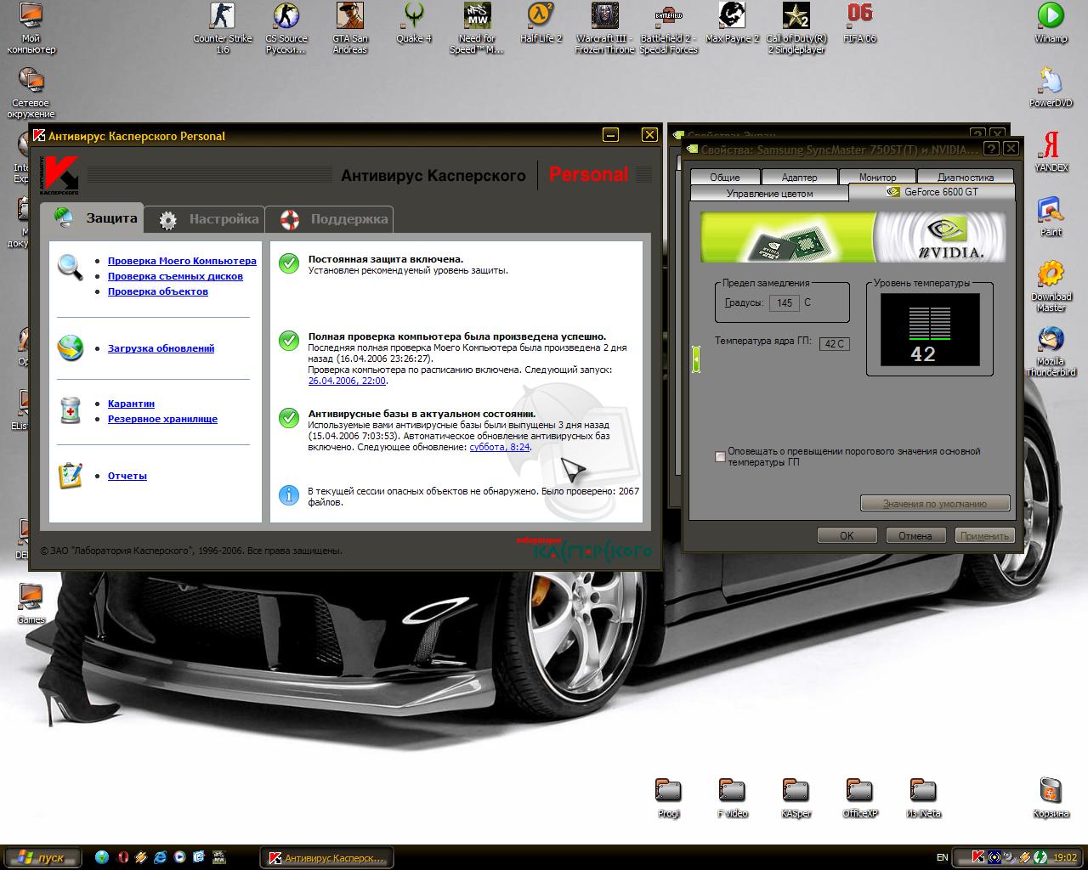The width and height of the screenshot is (1088, 870).
Task: Open the пуск Start button
Action: coord(42,857)
